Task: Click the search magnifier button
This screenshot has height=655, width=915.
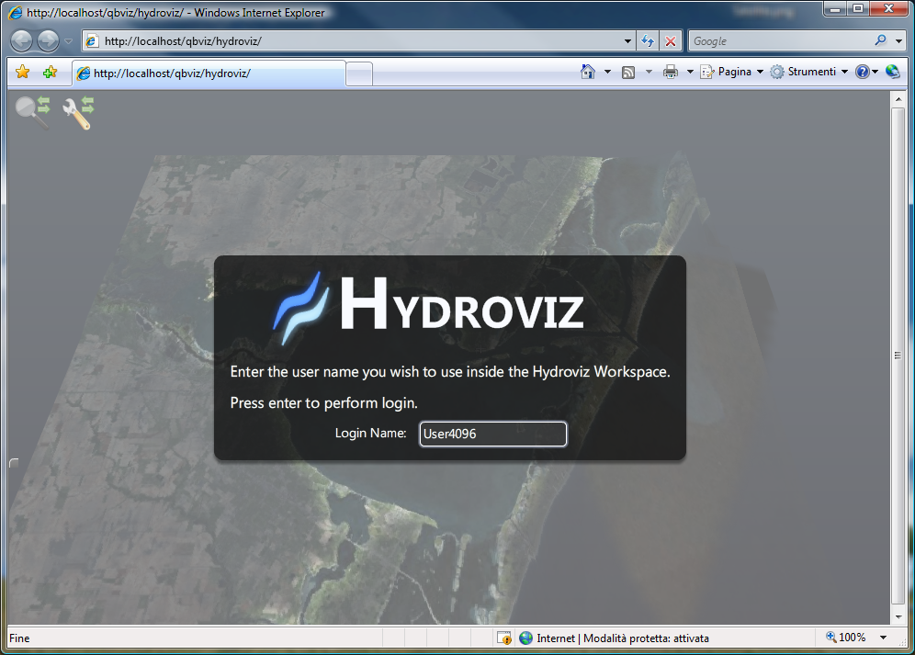Action: 881,40
